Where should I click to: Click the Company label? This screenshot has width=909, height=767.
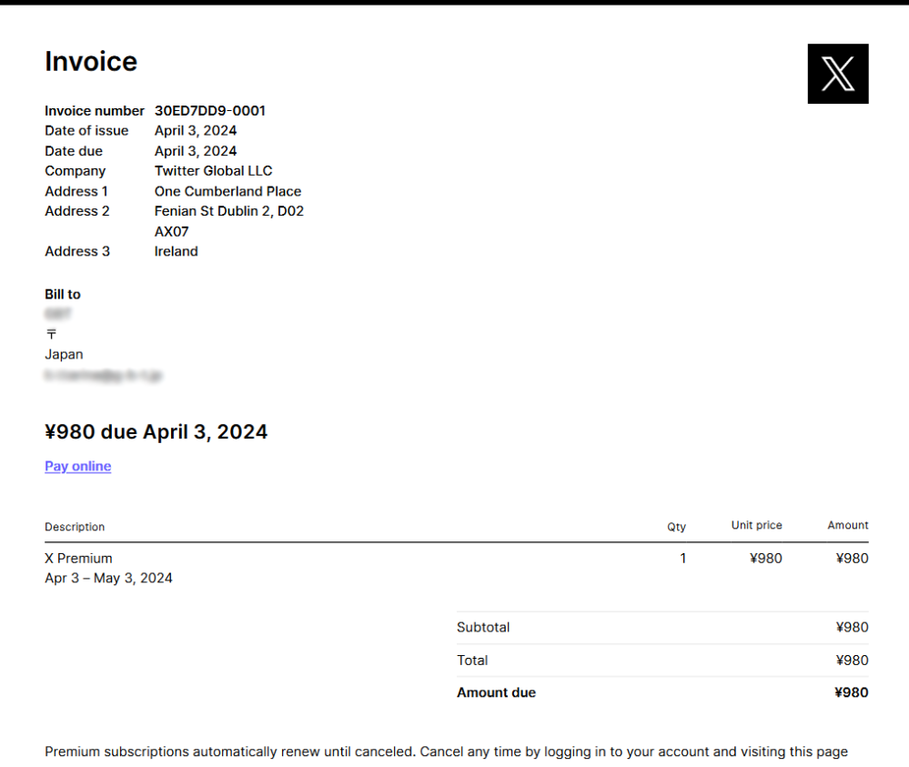click(76, 171)
